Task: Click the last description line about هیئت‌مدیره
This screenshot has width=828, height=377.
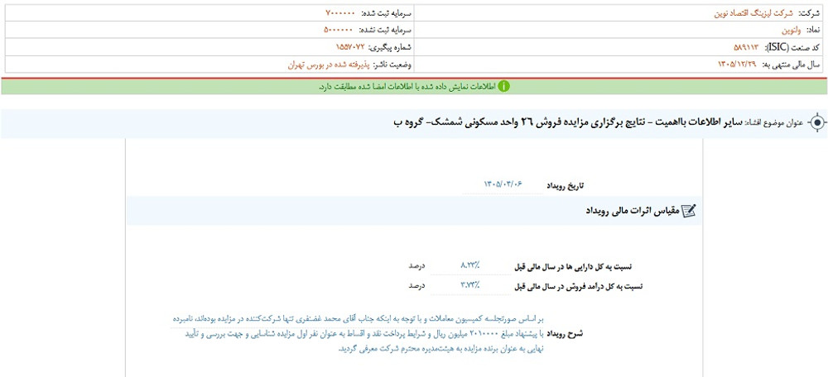Action: (441, 349)
